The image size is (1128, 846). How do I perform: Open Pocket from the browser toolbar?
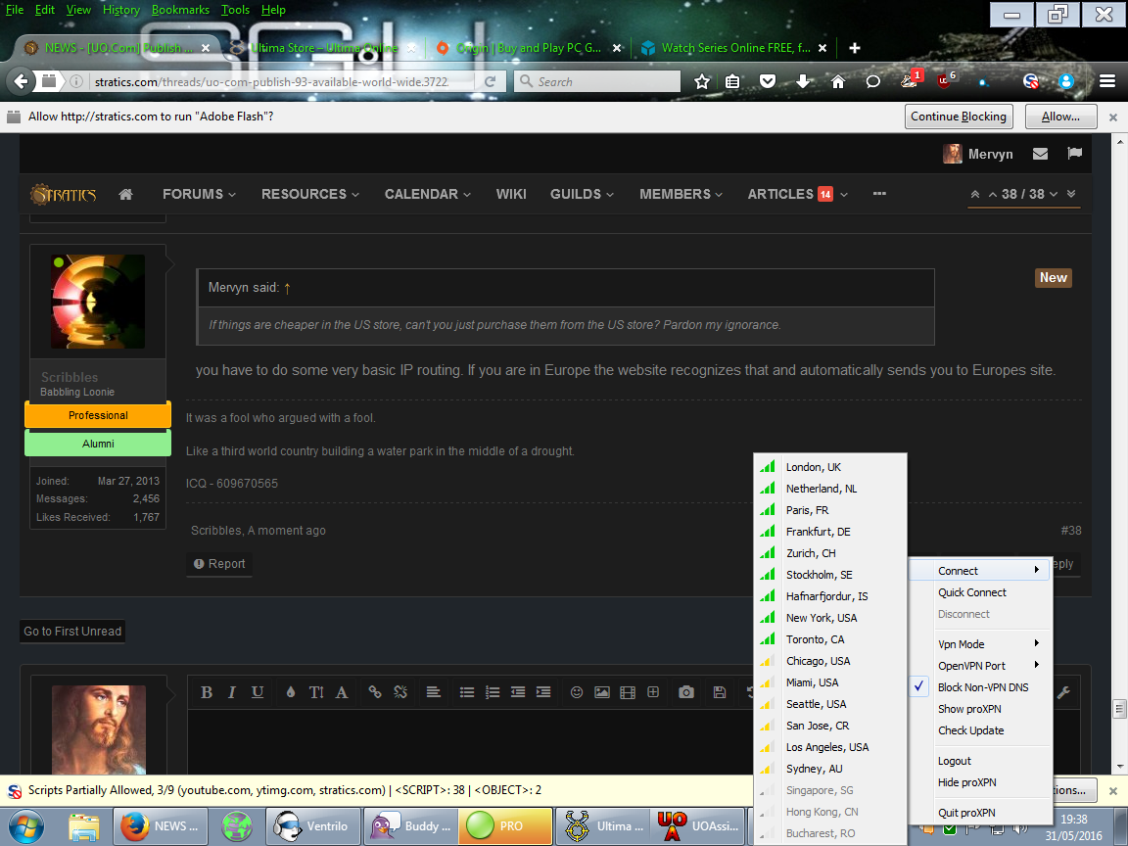(x=768, y=82)
